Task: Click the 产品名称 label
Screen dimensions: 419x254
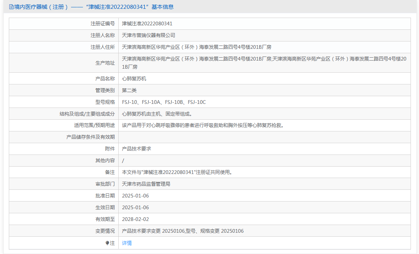Action: coord(105,79)
